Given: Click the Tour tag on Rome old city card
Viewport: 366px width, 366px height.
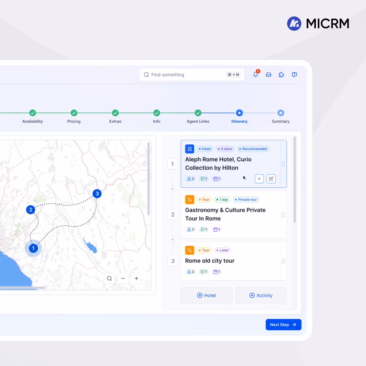Looking at the screenshot, I should [x=204, y=250].
